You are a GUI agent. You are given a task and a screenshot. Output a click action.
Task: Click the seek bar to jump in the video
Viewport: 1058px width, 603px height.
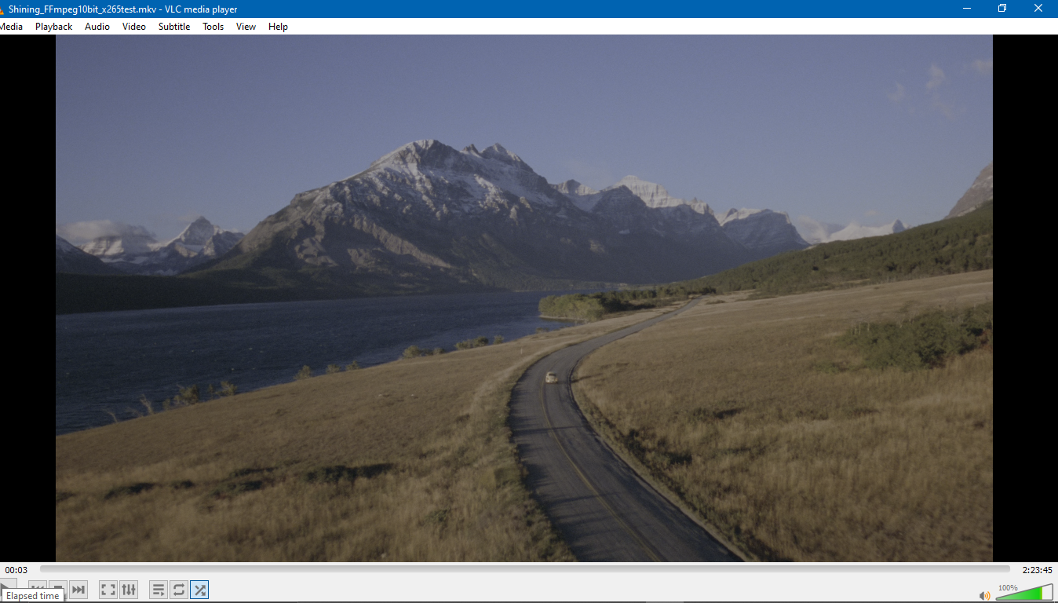(525, 569)
